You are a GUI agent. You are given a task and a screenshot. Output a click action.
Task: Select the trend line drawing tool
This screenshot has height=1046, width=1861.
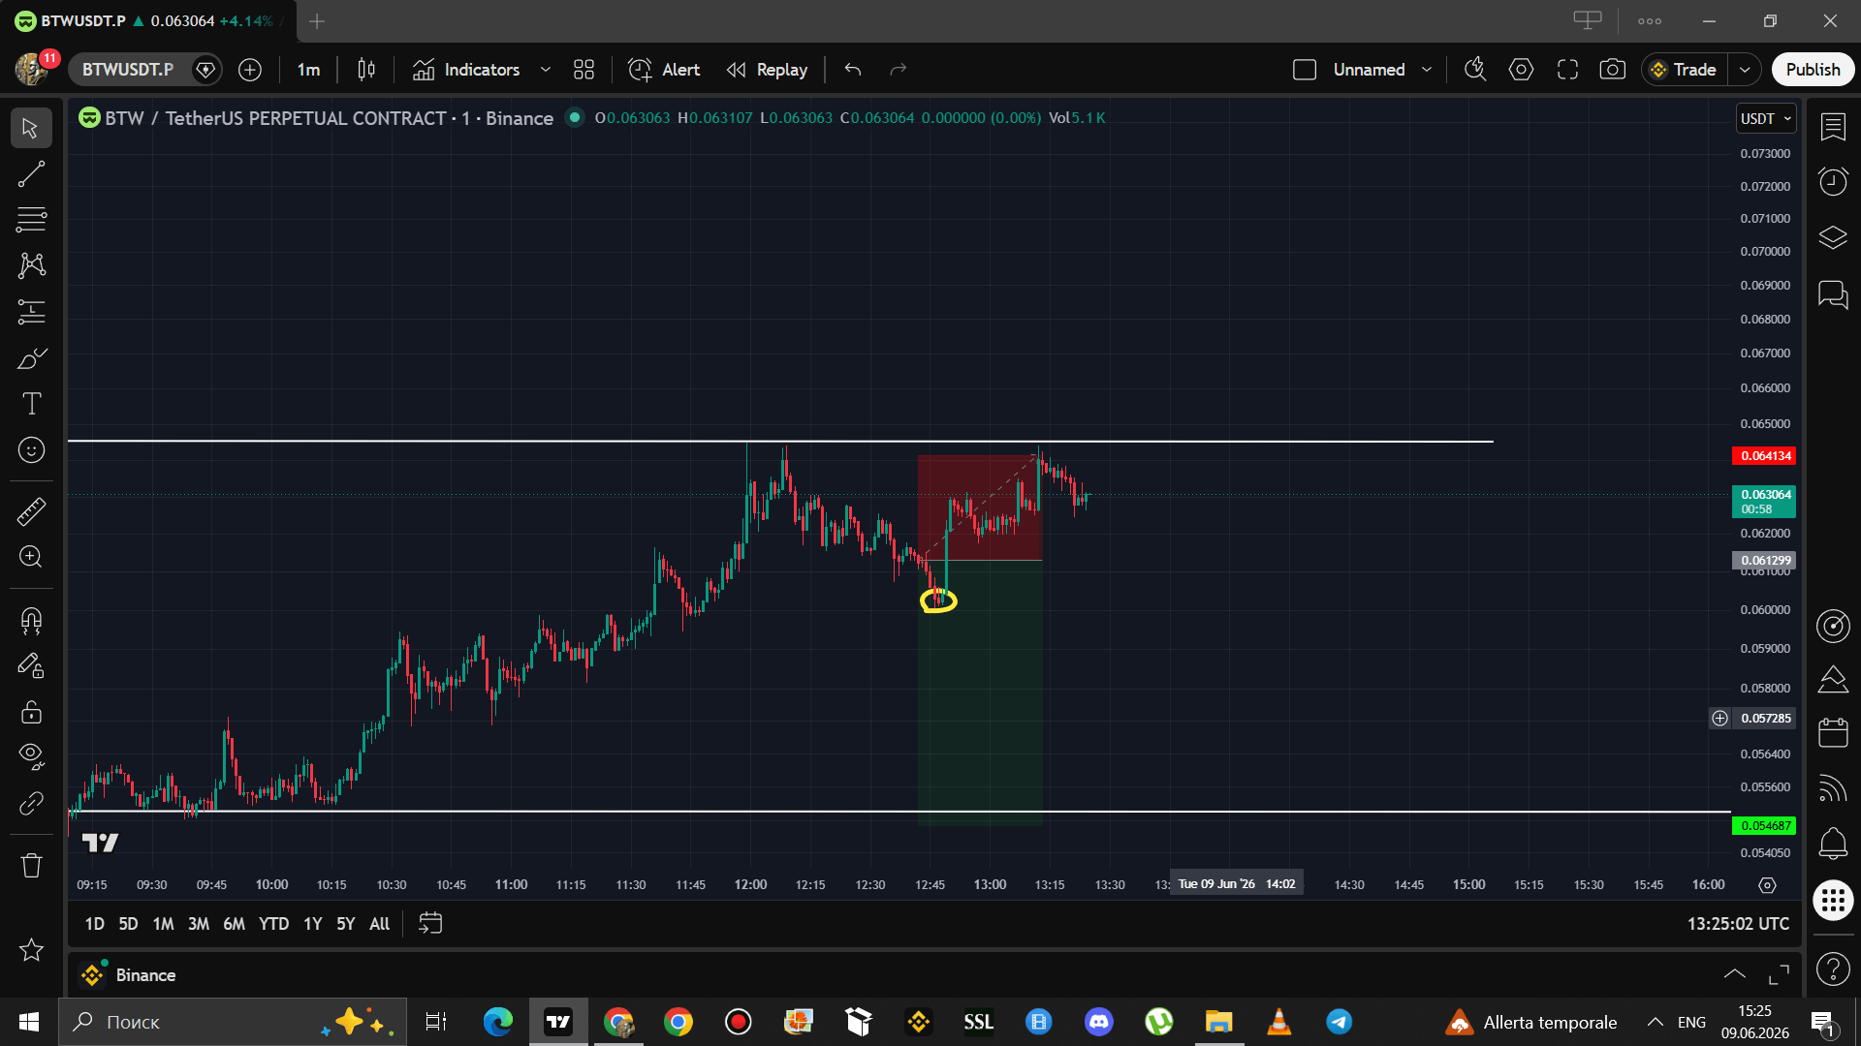pos(31,174)
